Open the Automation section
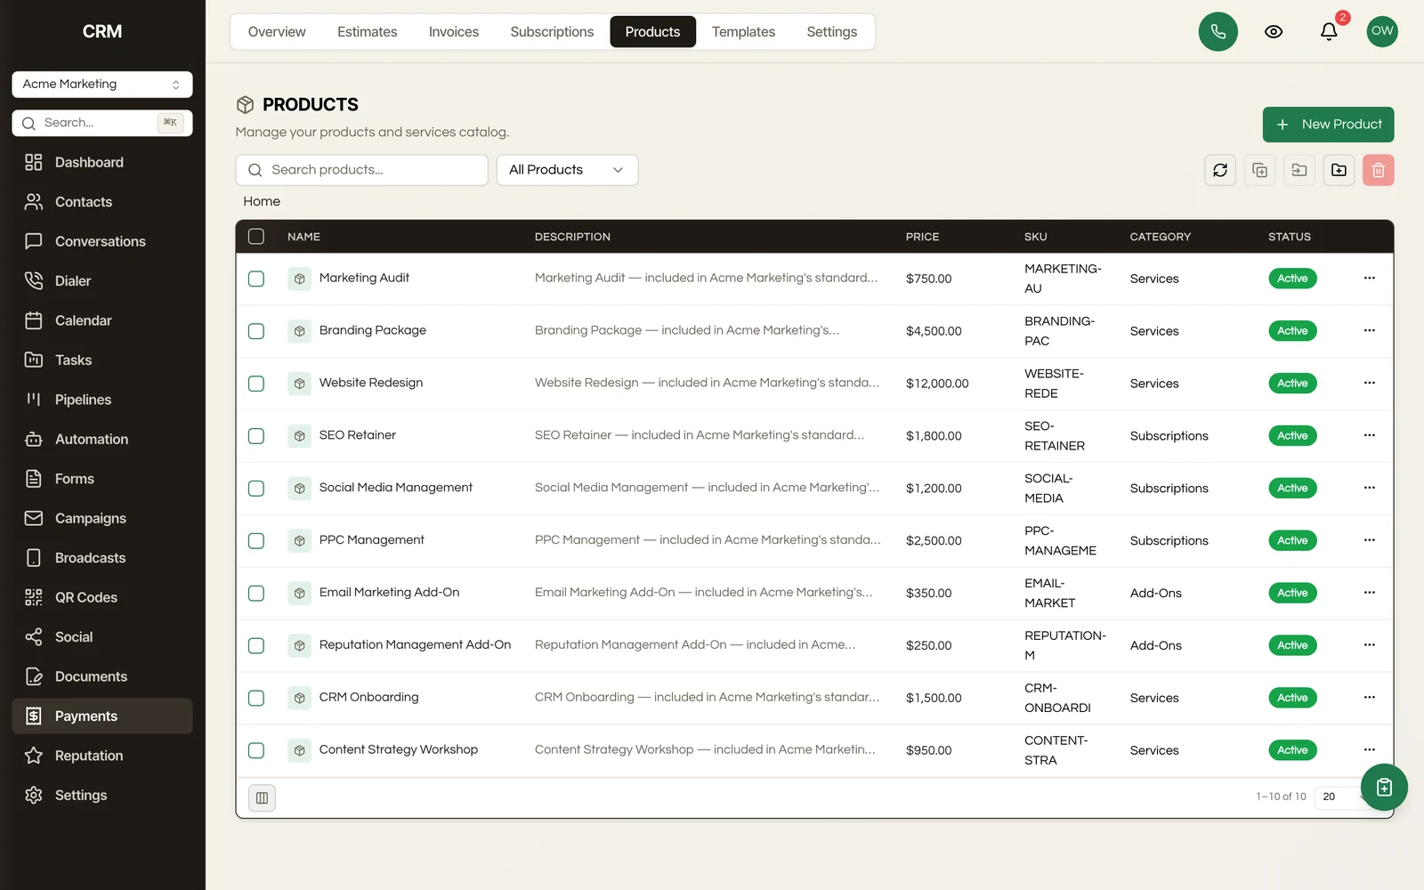Viewport: 1424px width, 890px height. tap(102, 440)
